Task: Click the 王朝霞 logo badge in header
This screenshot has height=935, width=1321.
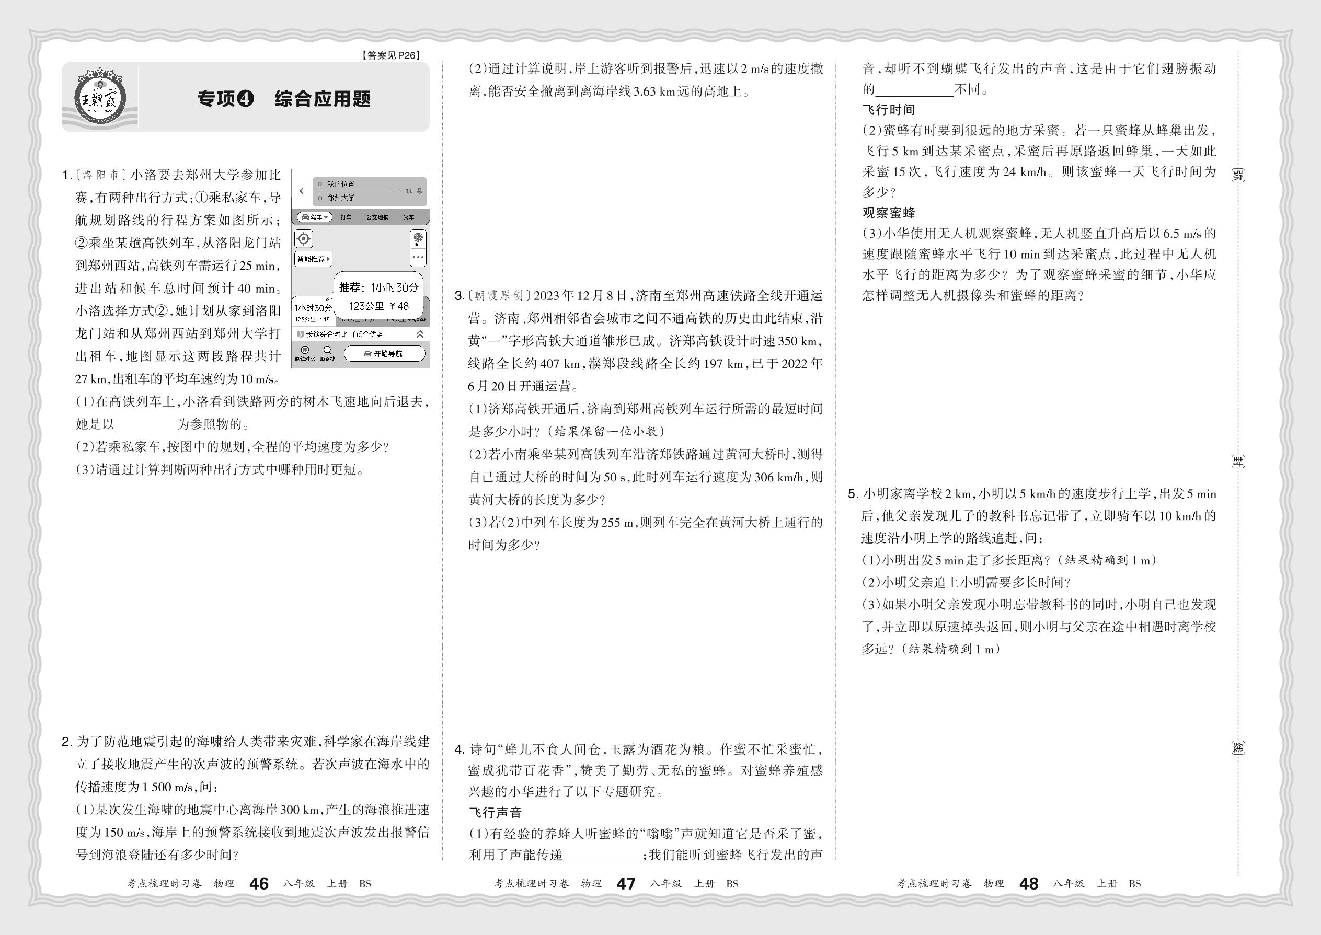Action: click(x=100, y=98)
